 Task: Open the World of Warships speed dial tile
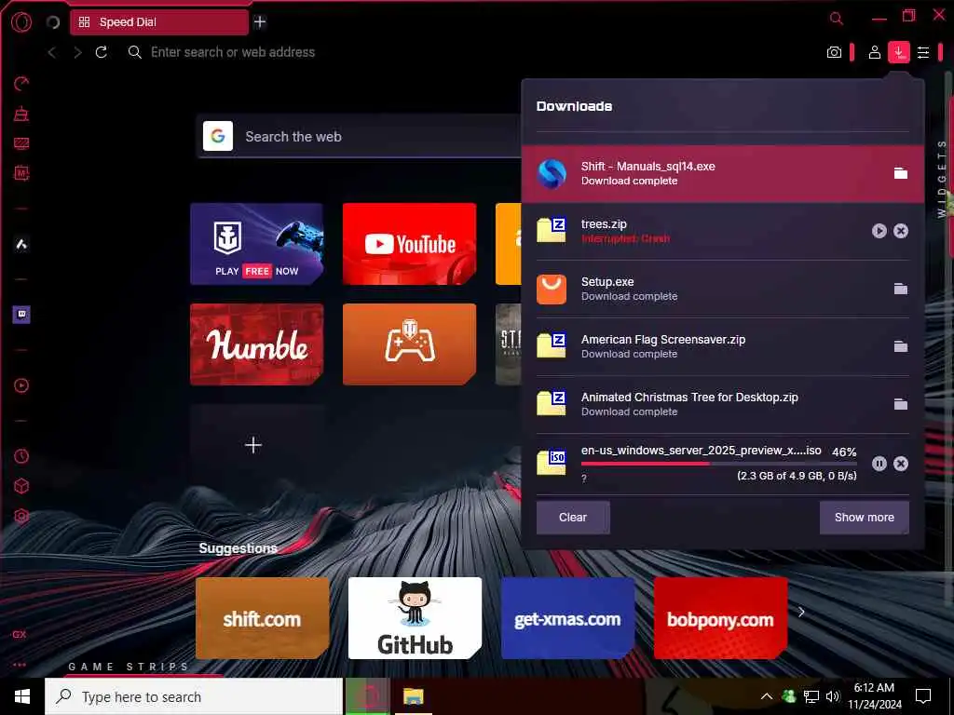tap(257, 244)
